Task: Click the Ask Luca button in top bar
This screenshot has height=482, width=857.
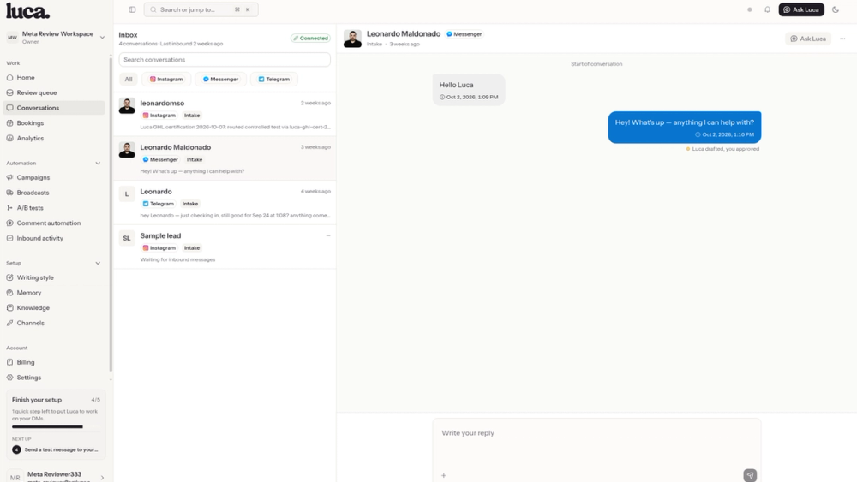Action: 801,9
